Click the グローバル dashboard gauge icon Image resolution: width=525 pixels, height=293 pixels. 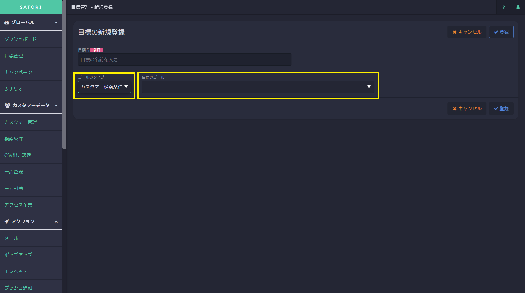(7, 23)
